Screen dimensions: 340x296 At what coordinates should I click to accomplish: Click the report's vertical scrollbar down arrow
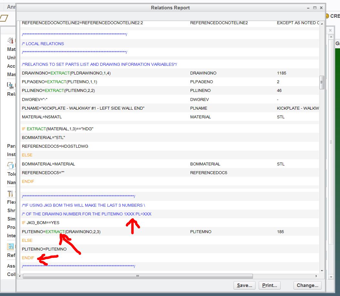(322, 271)
